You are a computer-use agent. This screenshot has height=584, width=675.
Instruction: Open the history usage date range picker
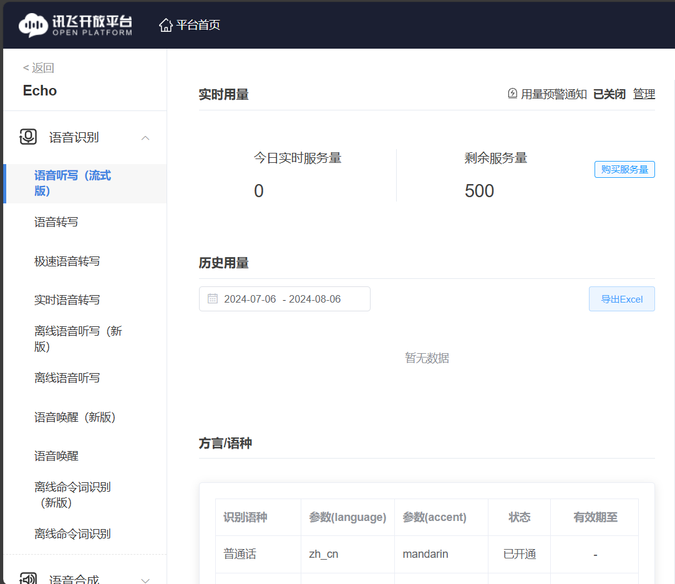tap(284, 298)
